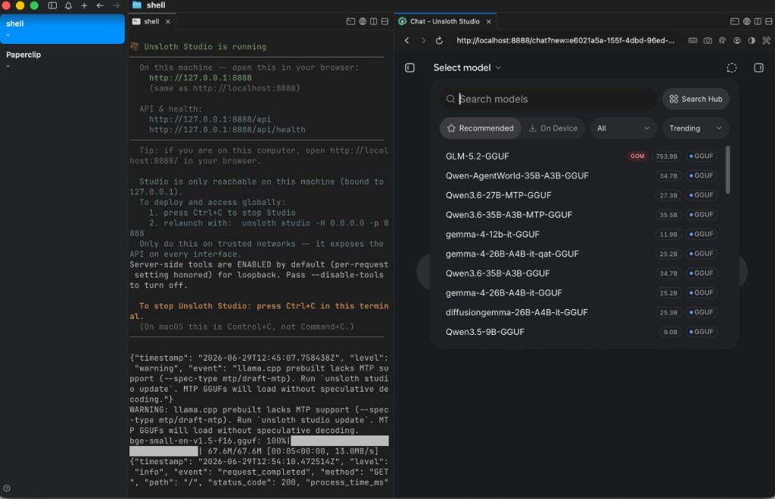
Task: Click the model list scrollbar
Action: 727,170
